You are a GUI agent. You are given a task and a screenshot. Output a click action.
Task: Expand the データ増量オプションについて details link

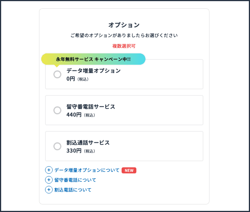pos(87,170)
